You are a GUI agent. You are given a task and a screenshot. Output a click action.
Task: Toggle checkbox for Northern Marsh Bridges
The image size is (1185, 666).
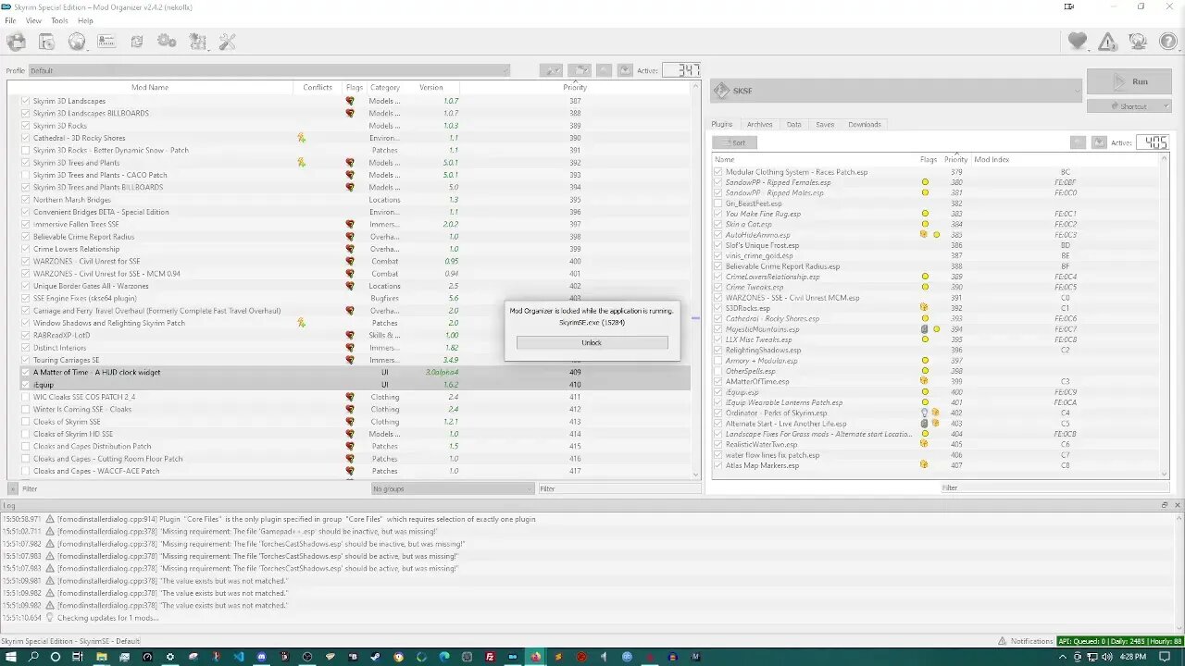26,200
